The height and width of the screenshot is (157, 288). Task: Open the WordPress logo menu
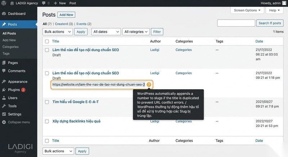tap(4, 3)
